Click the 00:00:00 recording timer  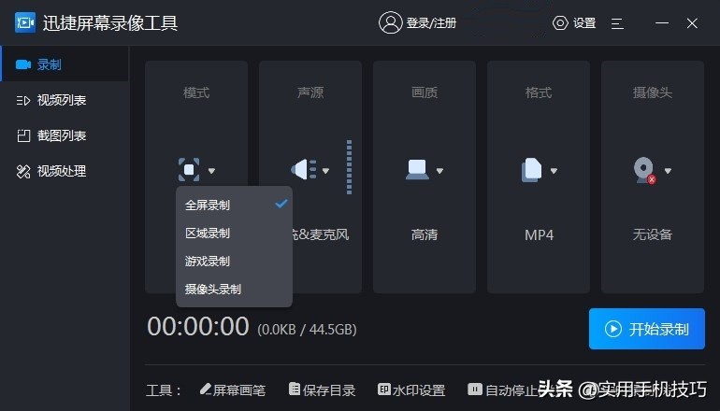198,327
